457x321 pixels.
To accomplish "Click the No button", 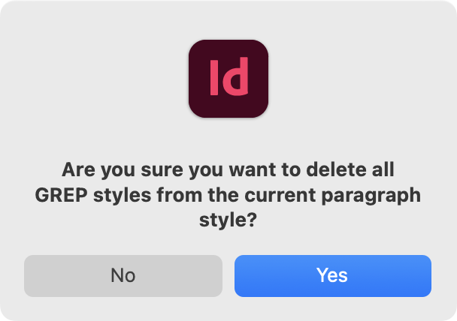I will click(x=123, y=275).
